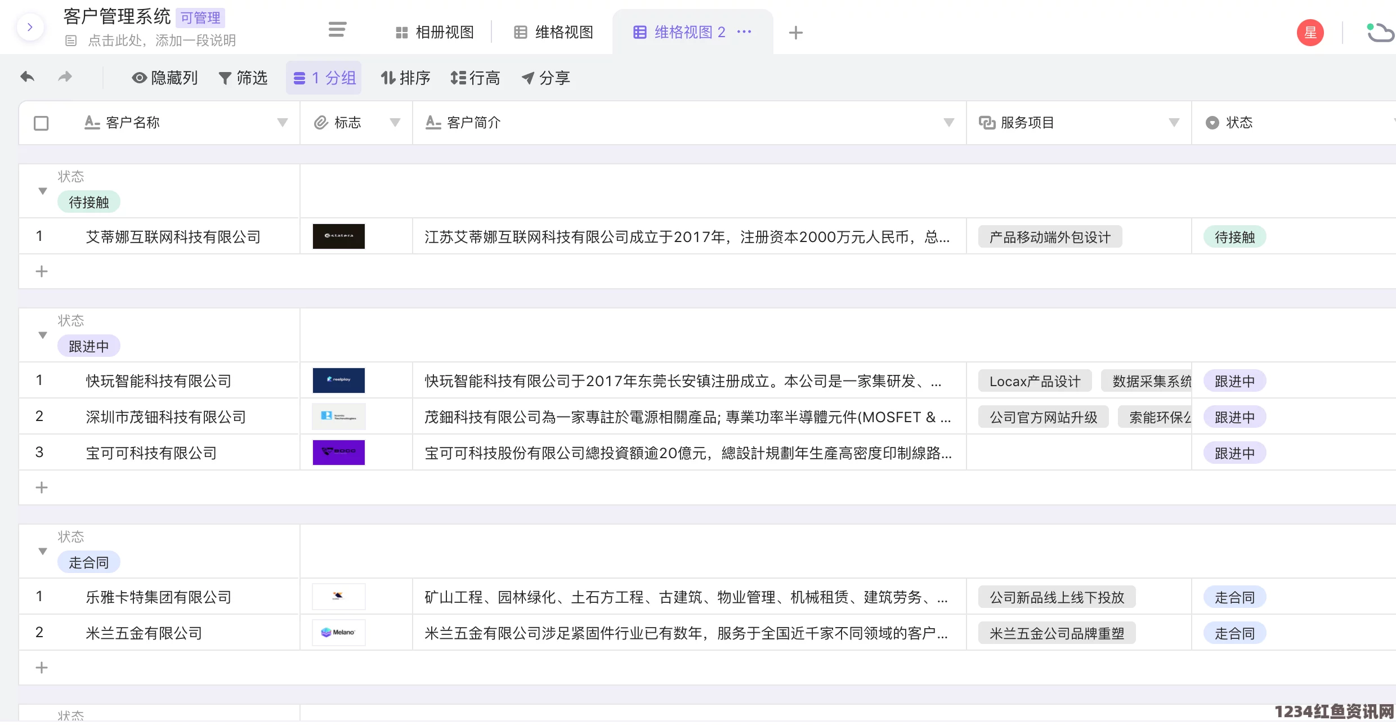Image resolution: width=1396 pixels, height=725 pixels.
Task: Open the 深圳市茂钿科技 logo thumbnail
Action: [339, 417]
